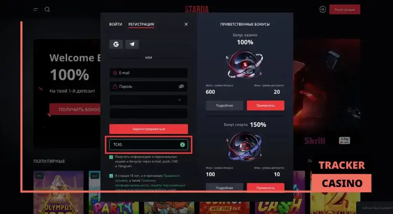
Task: Click the search magnifier icon
Action: (x=47, y=9)
